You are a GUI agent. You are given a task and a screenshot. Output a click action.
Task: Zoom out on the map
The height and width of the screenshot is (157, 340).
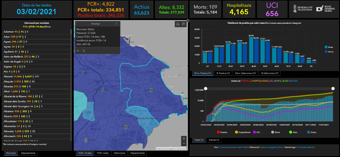pyautogui.click(x=184, y=144)
